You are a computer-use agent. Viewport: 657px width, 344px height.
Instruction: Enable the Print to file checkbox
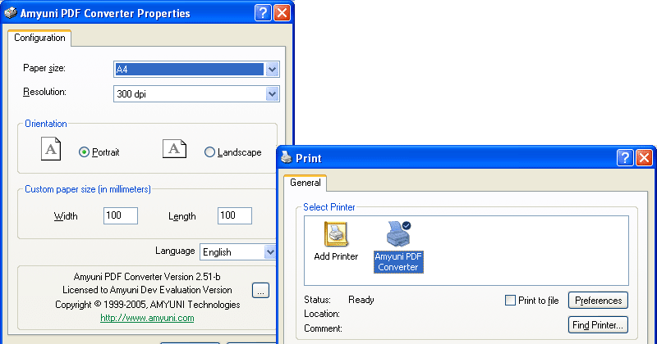tap(510, 300)
